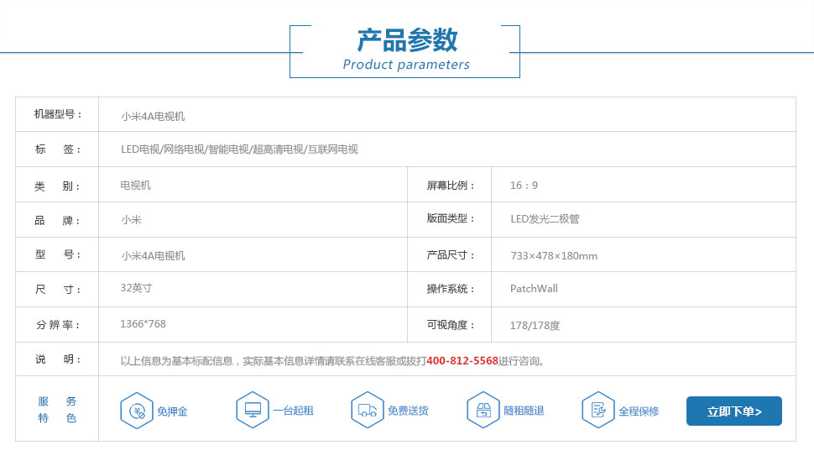Screen dimensions: 814x461
Task: Click the 操作系统 label
Action: 450,289
